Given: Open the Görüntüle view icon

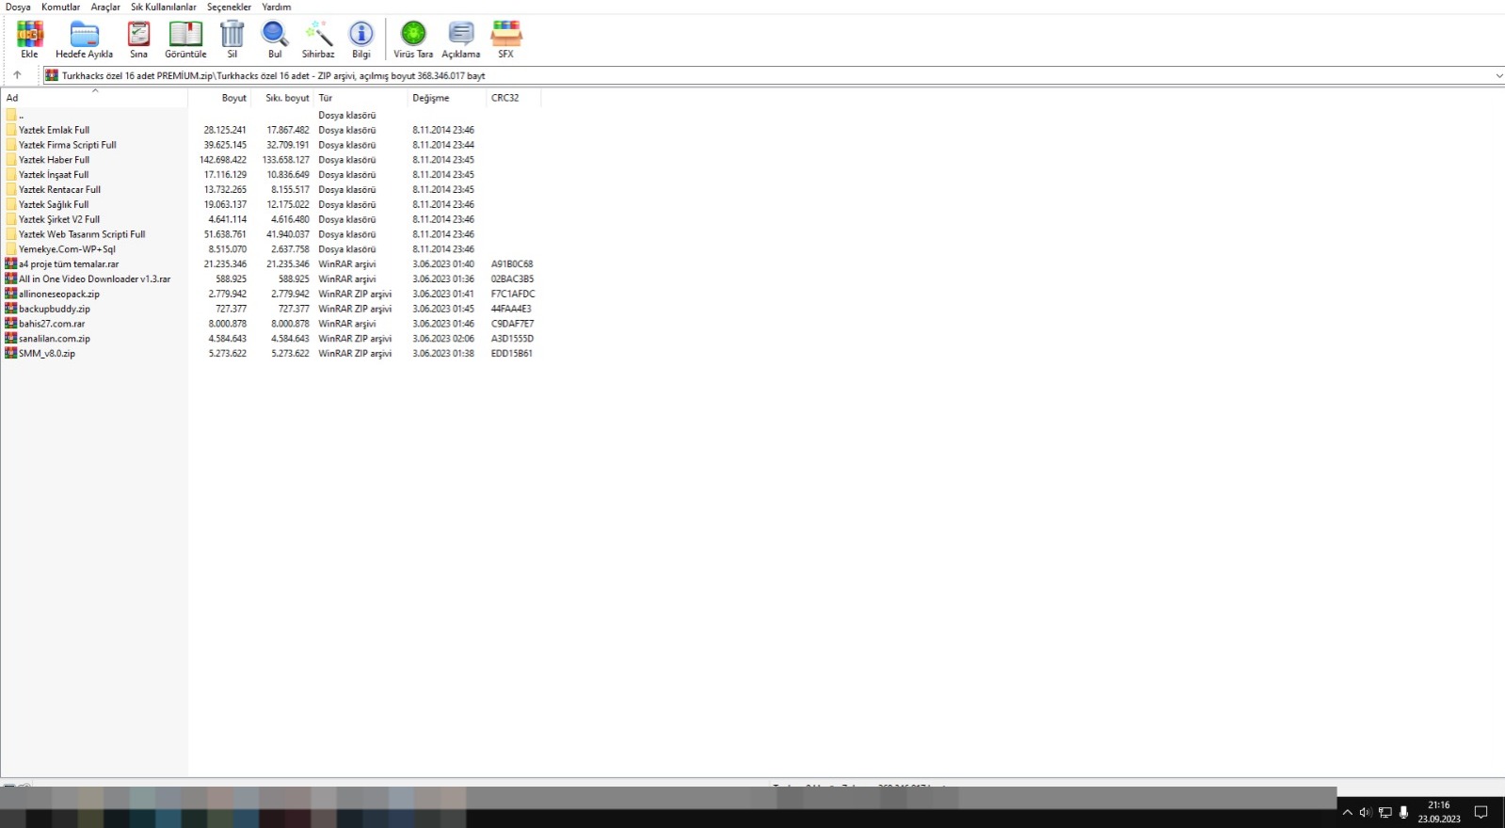Looking at the screenshot, I should coord(185,35).
